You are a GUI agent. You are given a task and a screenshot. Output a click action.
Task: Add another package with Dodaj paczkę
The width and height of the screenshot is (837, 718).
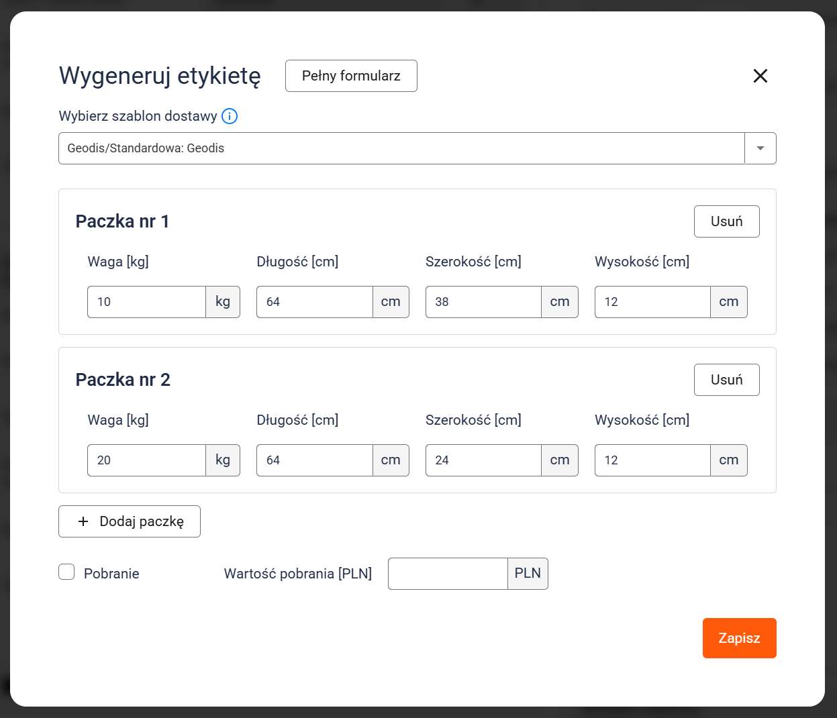pos(130,521)
